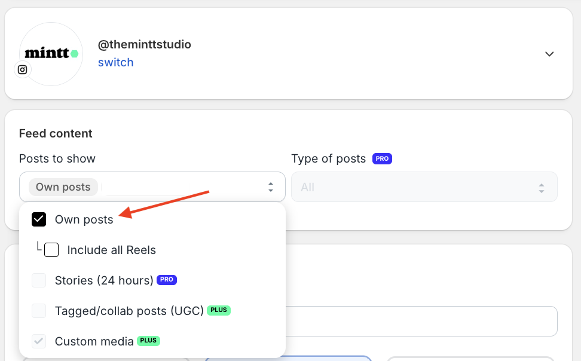Open the Type of posts dropdown
This screenshot has height=361, width=581.
(x=424, y=187)
